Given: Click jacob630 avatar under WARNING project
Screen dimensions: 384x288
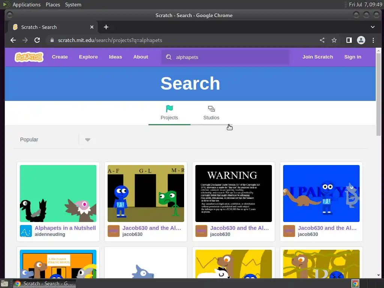Looking at the screenshot, I should coord(201,231).
